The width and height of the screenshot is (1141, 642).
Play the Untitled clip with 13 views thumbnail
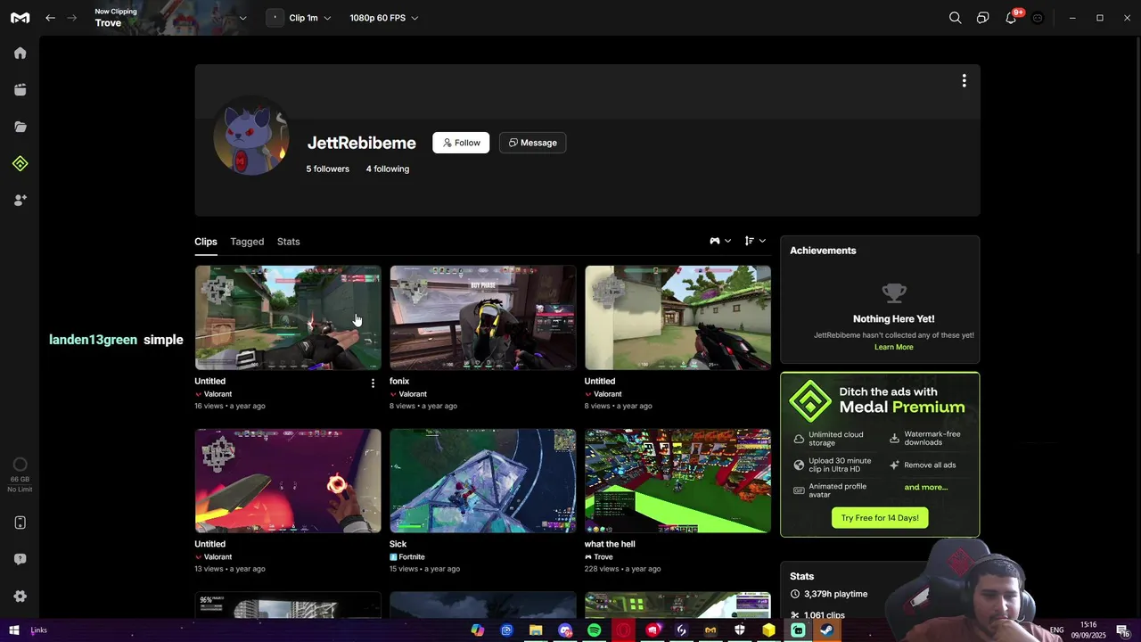[x=288, y=481]
